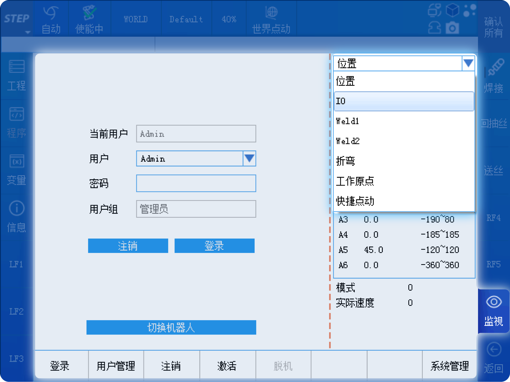The height and width of the screenshot is (382, 510).
Task: Open the 变量 variables panel
Action: click(x=17, y=170)
